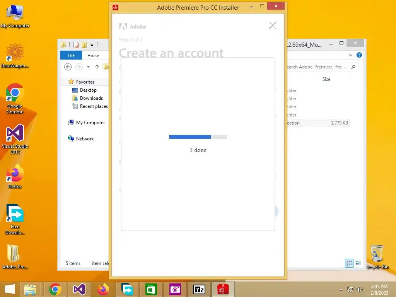Image resolution: width=396 pixels, height=297 pixels.
Task: Click the installer progress bar
Action: pyautogui.click(x=198, y=137)
